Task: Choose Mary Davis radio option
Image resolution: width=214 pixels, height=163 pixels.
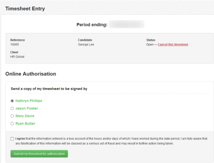Action: click(12, 116)
